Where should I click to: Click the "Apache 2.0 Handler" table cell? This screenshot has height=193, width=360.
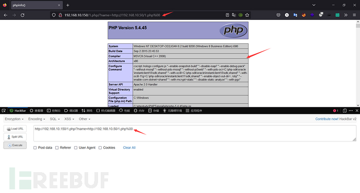pyautogui.click(x=190, y=85)
